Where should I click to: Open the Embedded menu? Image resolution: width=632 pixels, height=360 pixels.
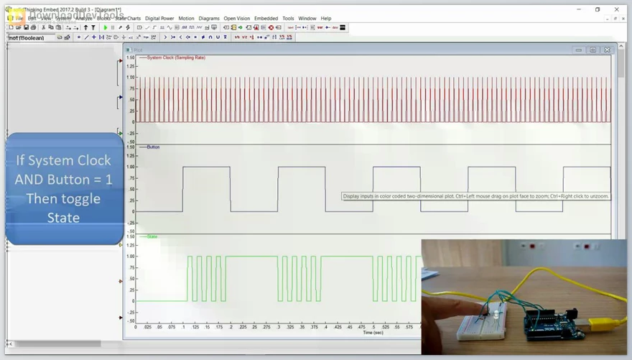click(x=266, y=18)
